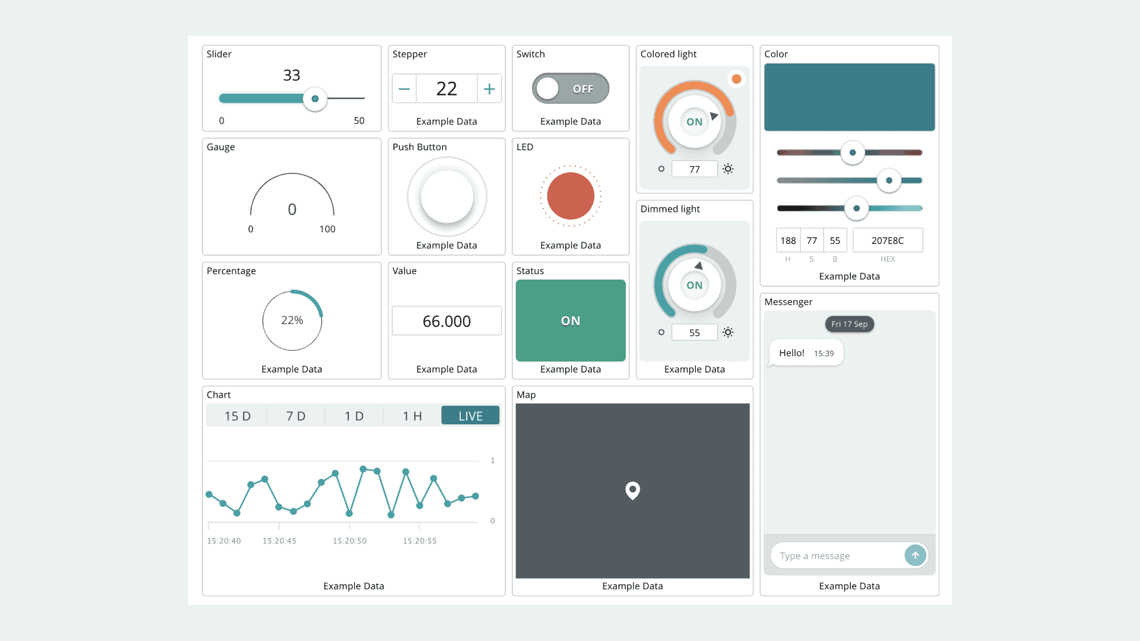
Task: Decrease the Stepper value with minus
Action: coord(404,88)
